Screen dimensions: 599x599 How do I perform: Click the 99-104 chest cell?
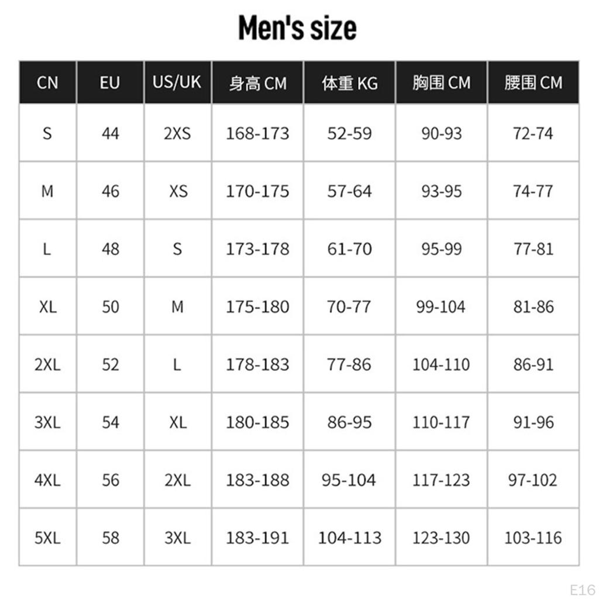point(441,307)
